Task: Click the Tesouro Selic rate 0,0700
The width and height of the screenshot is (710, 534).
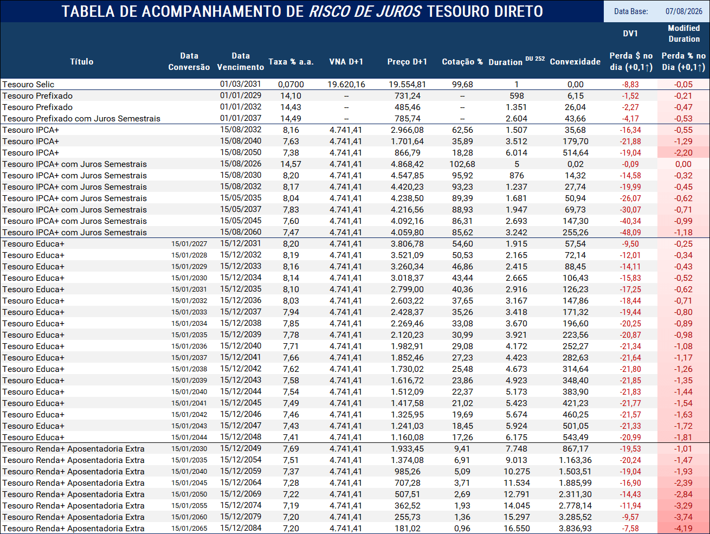Action: pyautogui.click(x=291, y=85)
